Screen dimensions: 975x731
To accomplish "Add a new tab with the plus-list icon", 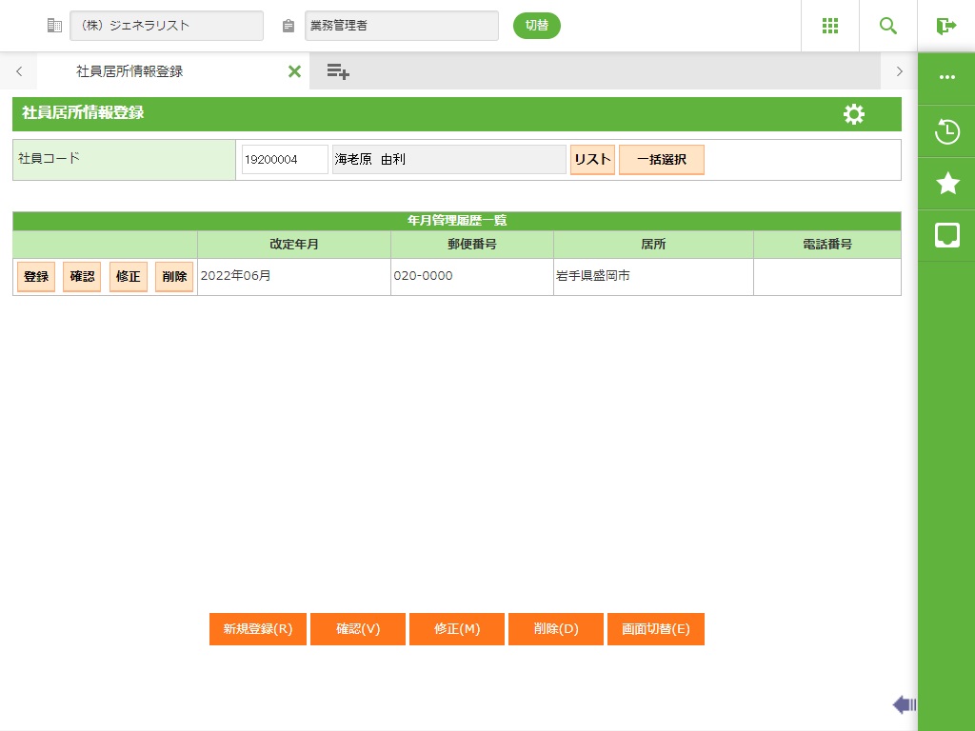I will [337, 71].
